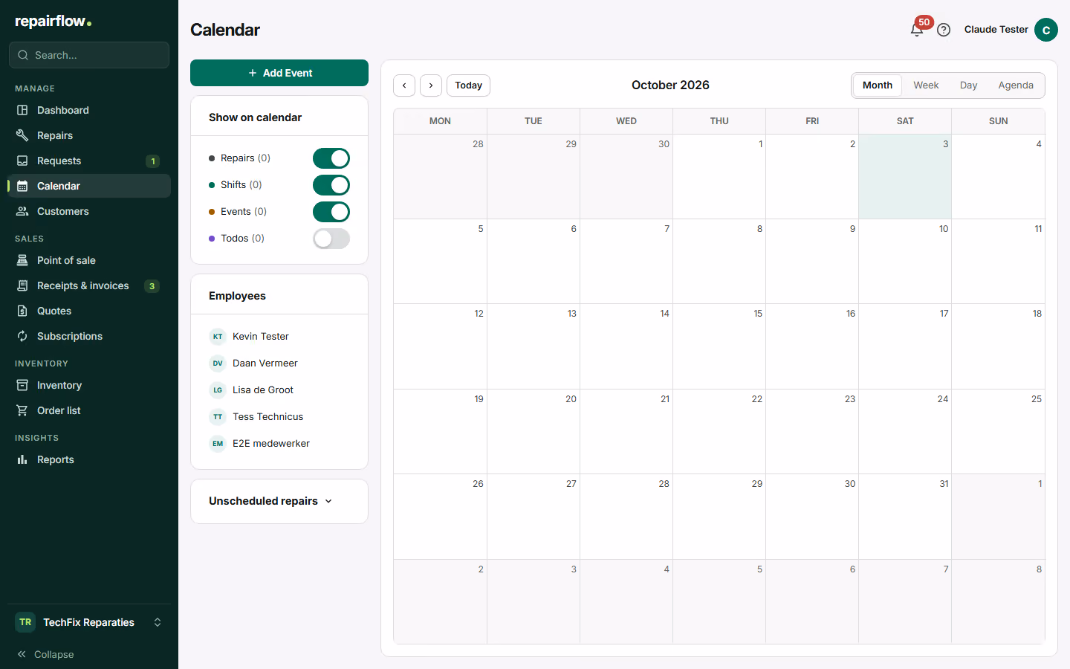The width and height of the screenshot is (1070, 669).
Task: Click the search magnifier icon
Action: coord(23,55)
